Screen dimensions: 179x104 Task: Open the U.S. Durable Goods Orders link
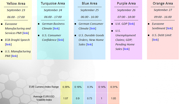(89, 44)
